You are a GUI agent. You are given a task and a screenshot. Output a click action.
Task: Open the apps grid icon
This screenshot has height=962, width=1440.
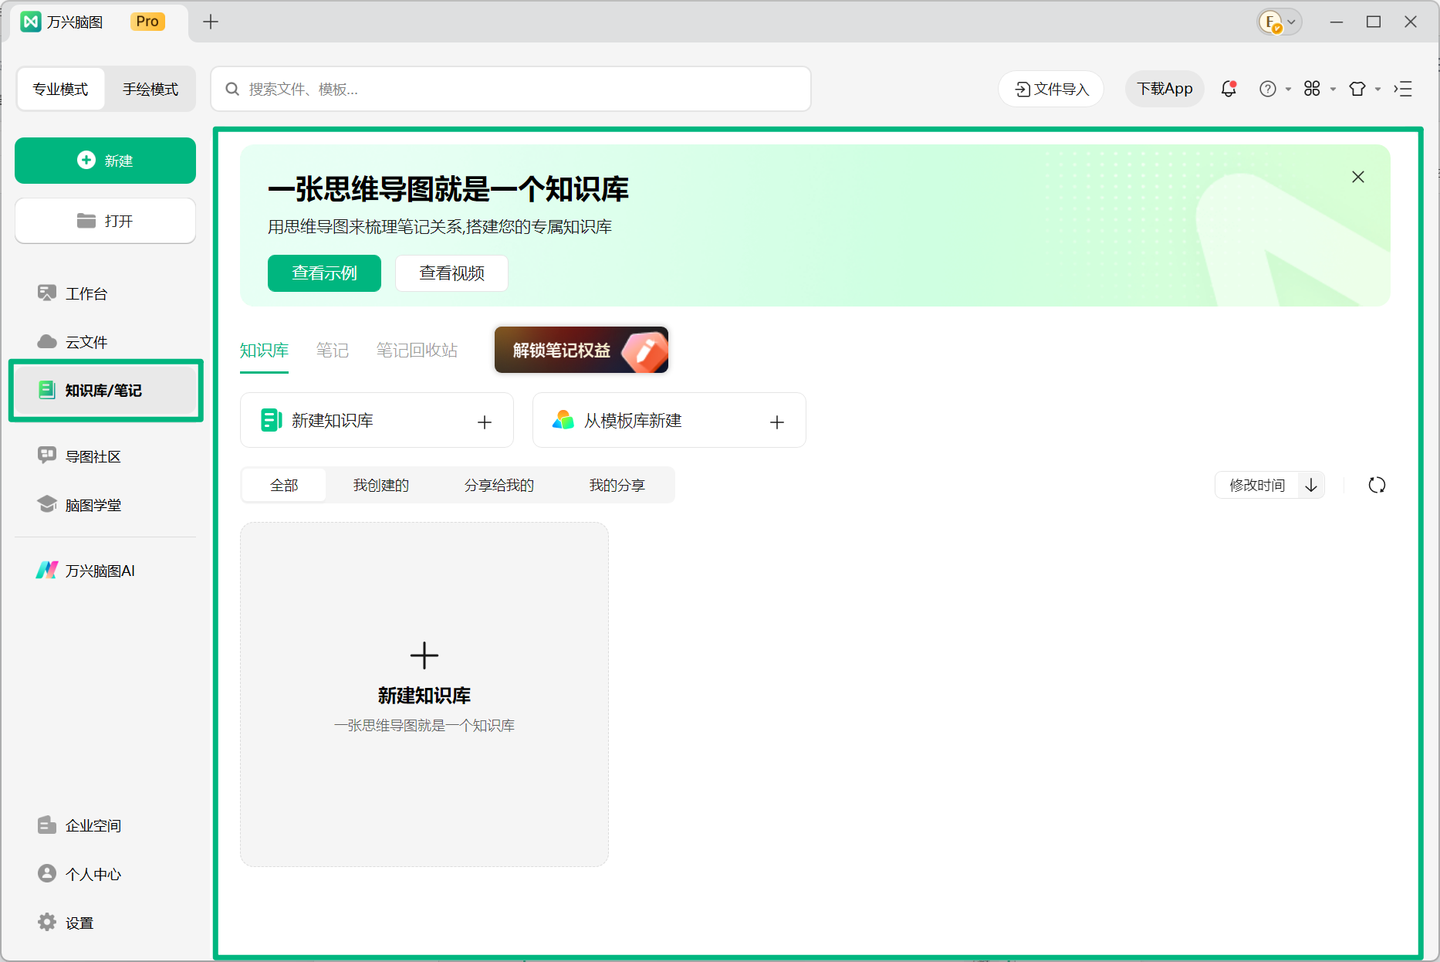click(x=1312, y=89)
